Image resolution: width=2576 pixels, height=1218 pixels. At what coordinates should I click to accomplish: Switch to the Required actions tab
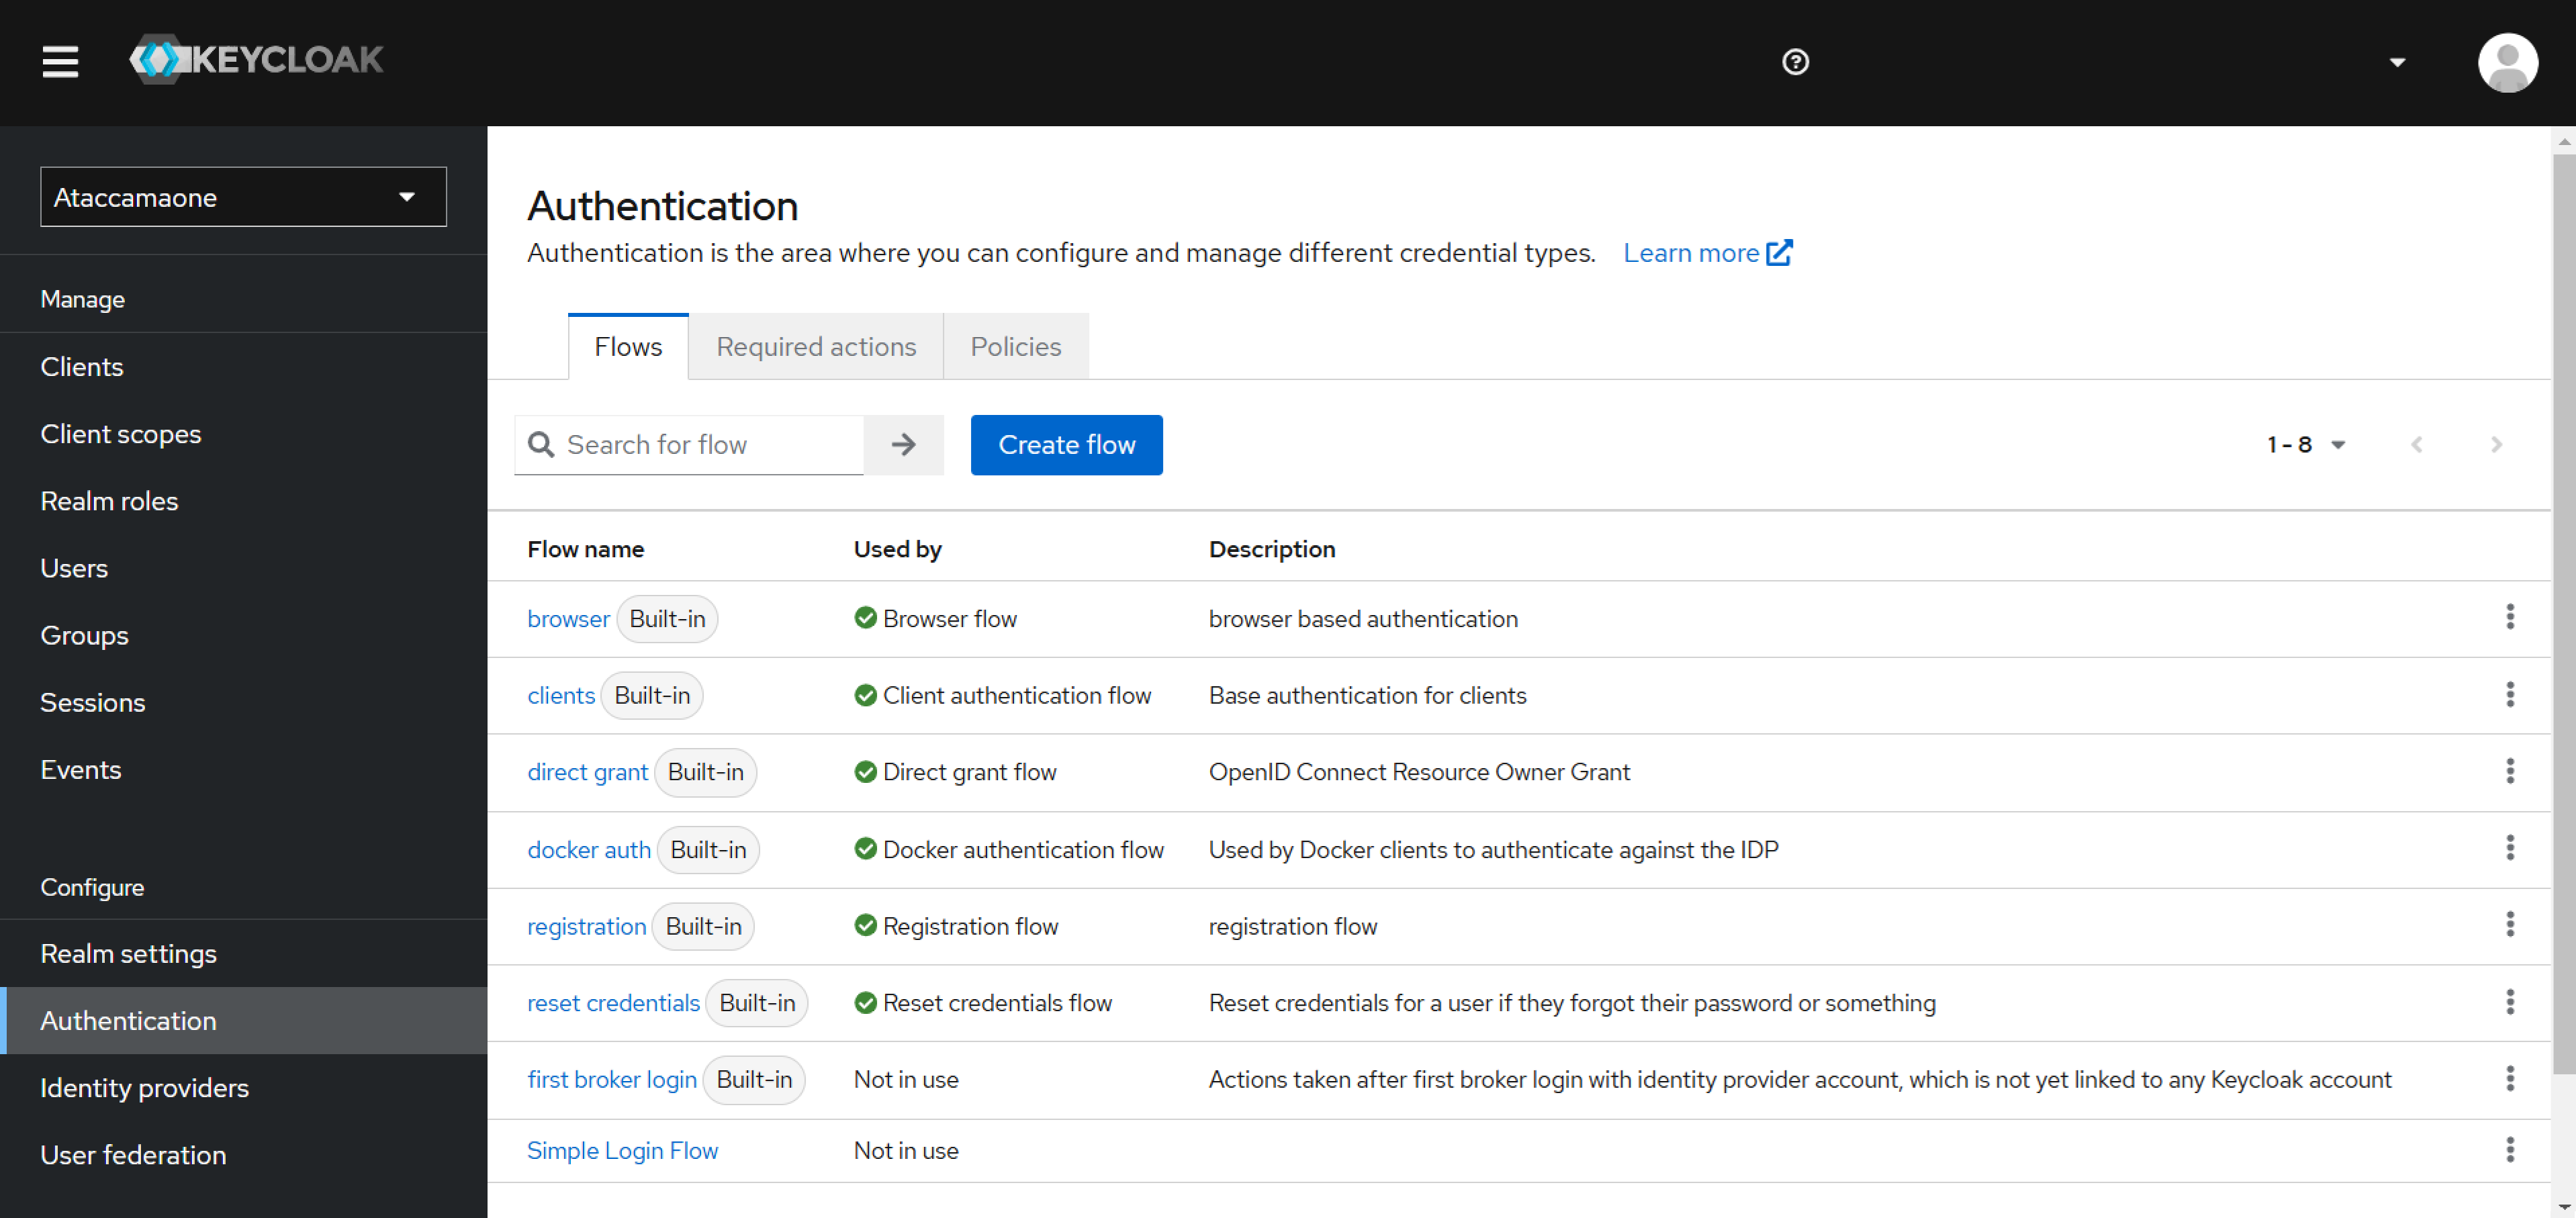pyautogui.click(x=817, y=347)
